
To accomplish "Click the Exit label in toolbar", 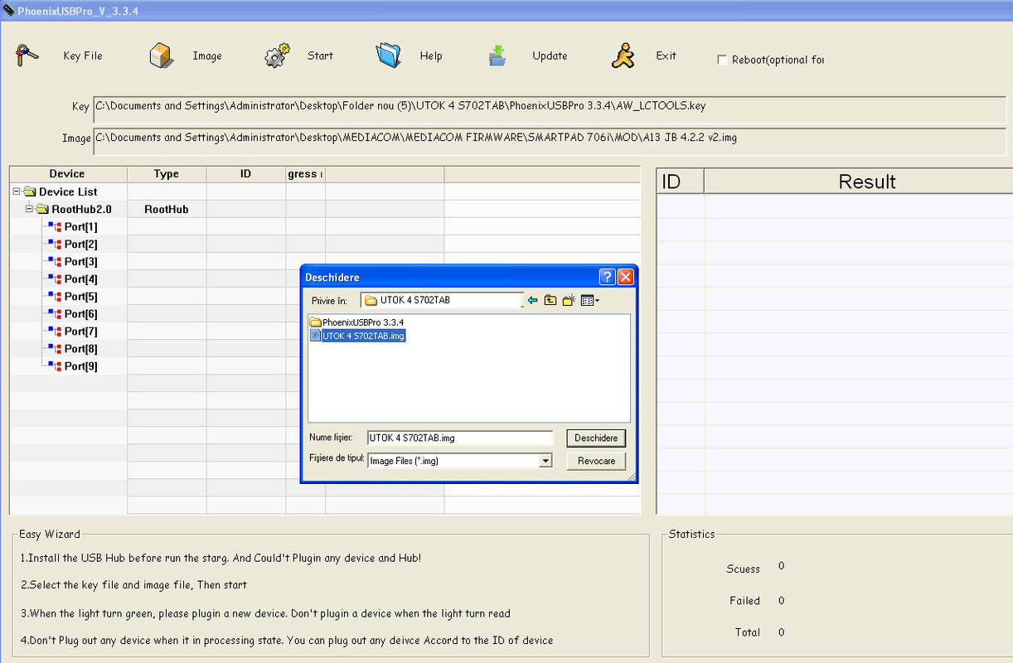I will (x=666, y=56).
